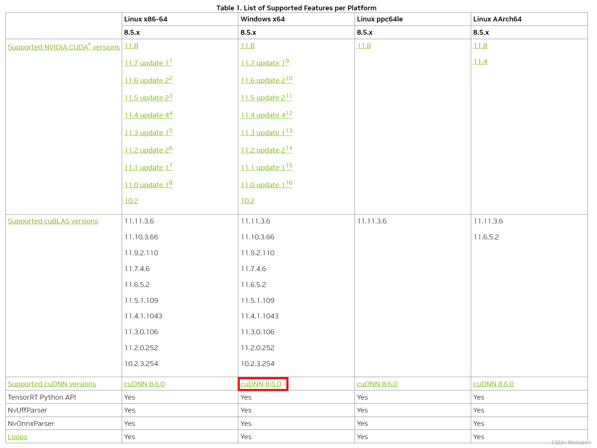
Task: Open 11.5 update 2 link under Linux x86-64
Action: tap(148, 97)
